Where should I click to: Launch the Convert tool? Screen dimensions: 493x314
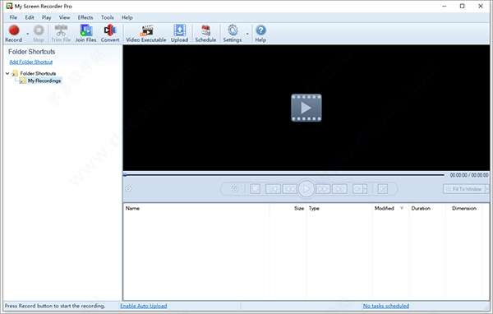click(x=110, y=34)
